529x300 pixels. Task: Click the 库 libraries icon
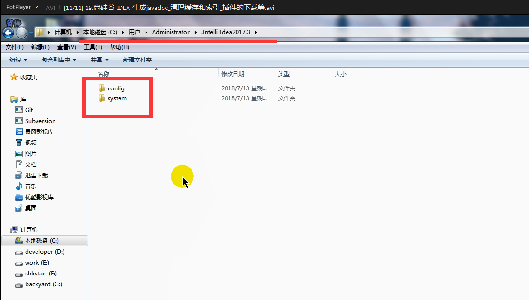(x=14, y=99)
